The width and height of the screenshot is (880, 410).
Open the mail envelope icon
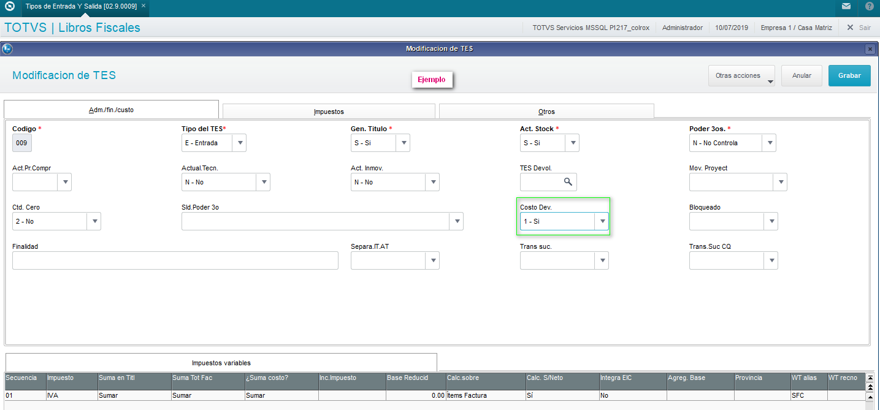[846, 7]
